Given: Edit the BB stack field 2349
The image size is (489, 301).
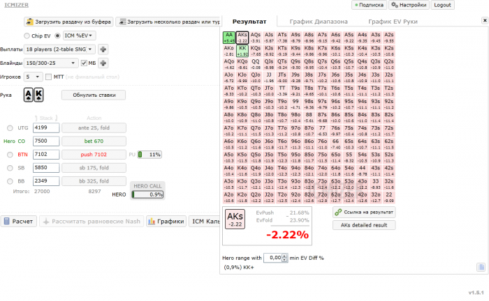Looking at the screenshot, I should (46, 181).
